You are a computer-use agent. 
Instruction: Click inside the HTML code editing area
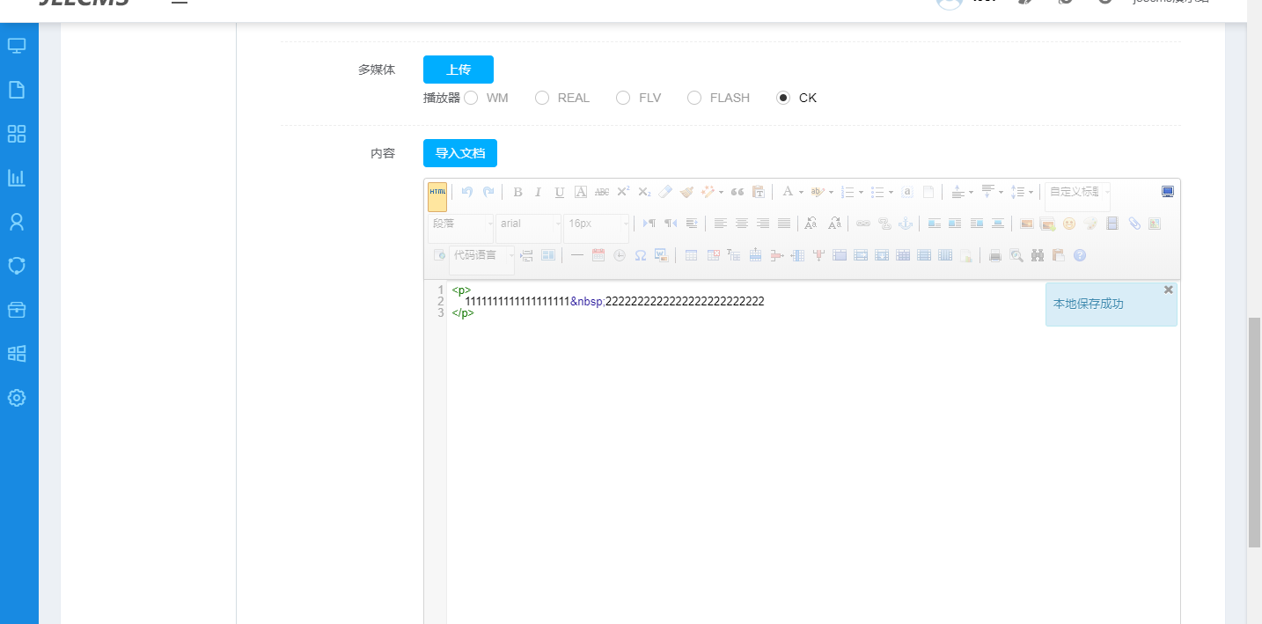748,440
